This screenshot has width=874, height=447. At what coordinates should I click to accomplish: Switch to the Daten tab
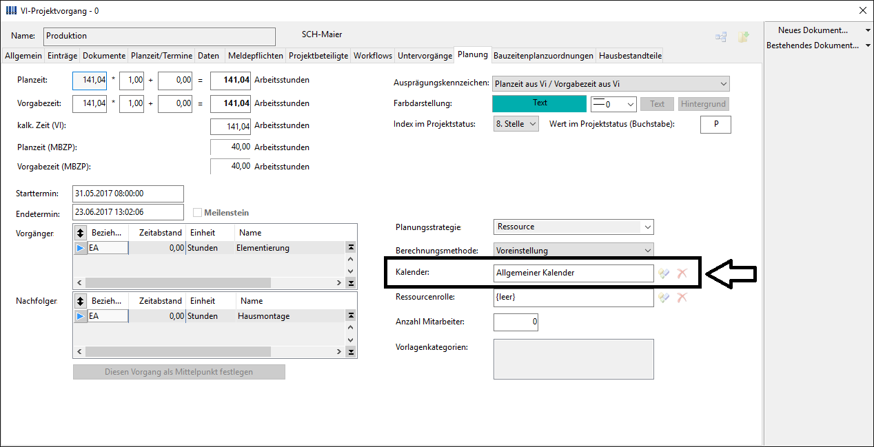click(x=209, y=56)
